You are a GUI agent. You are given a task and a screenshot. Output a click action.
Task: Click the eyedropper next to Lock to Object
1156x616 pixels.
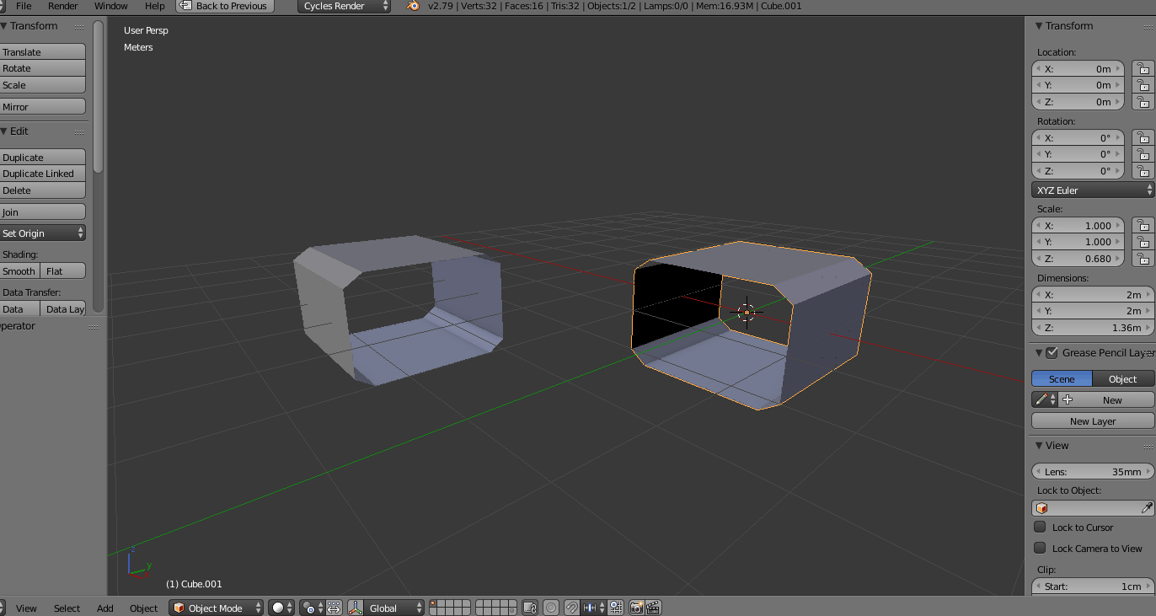click(x=1148, y=507)
